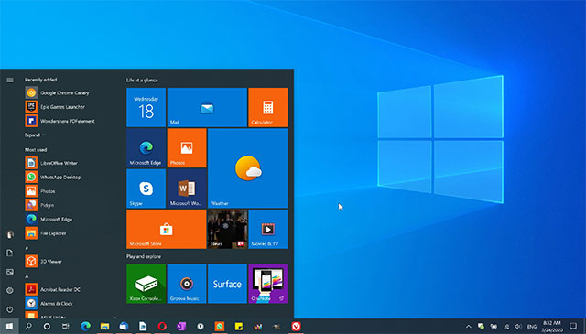The image size is (586, 334).
Task: Open OneNote from the taskbar
Action: (x=181, y=326)
